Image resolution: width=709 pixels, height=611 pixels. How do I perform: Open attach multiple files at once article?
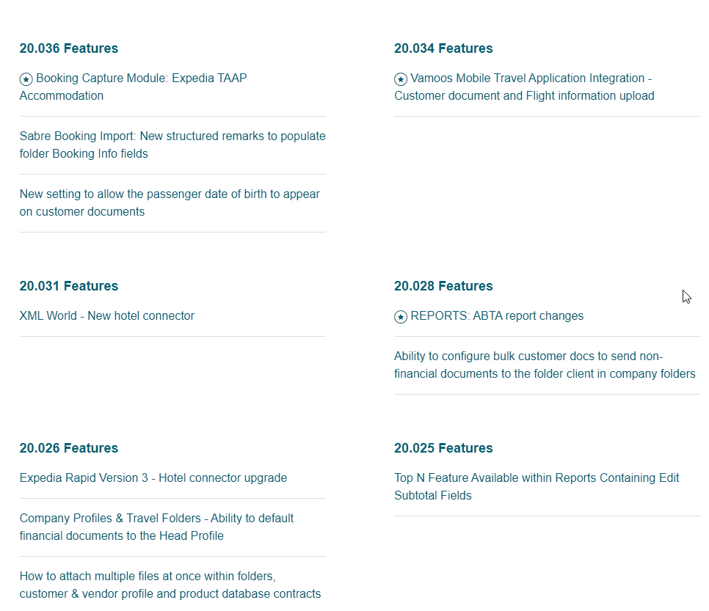(170, 585)
